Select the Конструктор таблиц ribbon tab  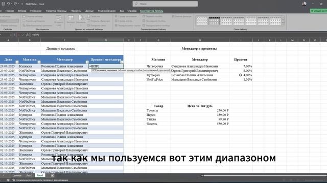tap(151, 11)
